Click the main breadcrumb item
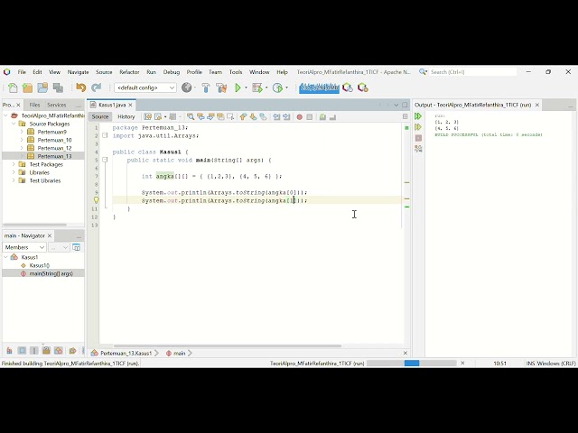The image size is (578, 433). click(x=179, y=353)
